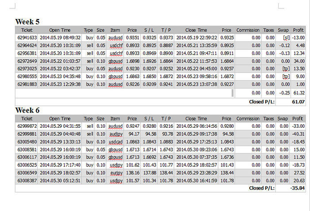Click open time 2014.05.22 01:03:57
This screenshot has height=211, width=310.
coord(60,61)
